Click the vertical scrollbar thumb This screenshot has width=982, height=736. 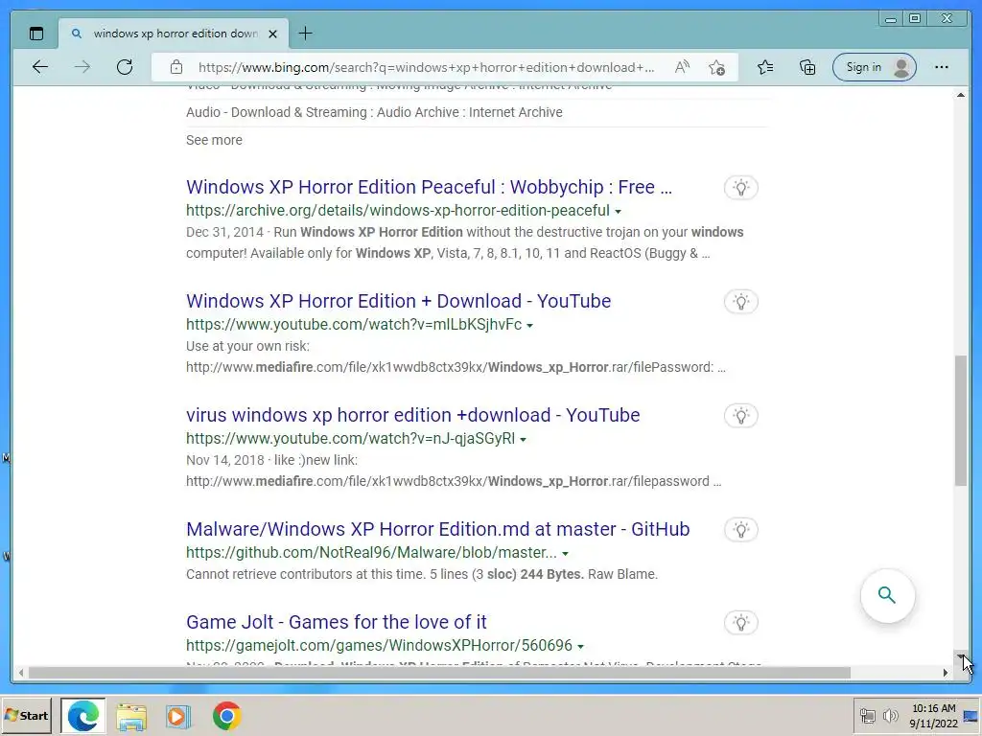click(961, 420)
